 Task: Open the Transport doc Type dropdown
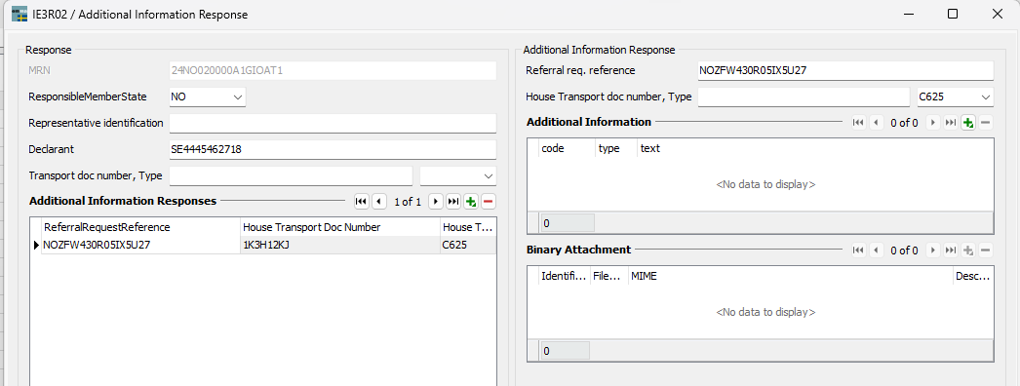488,176
